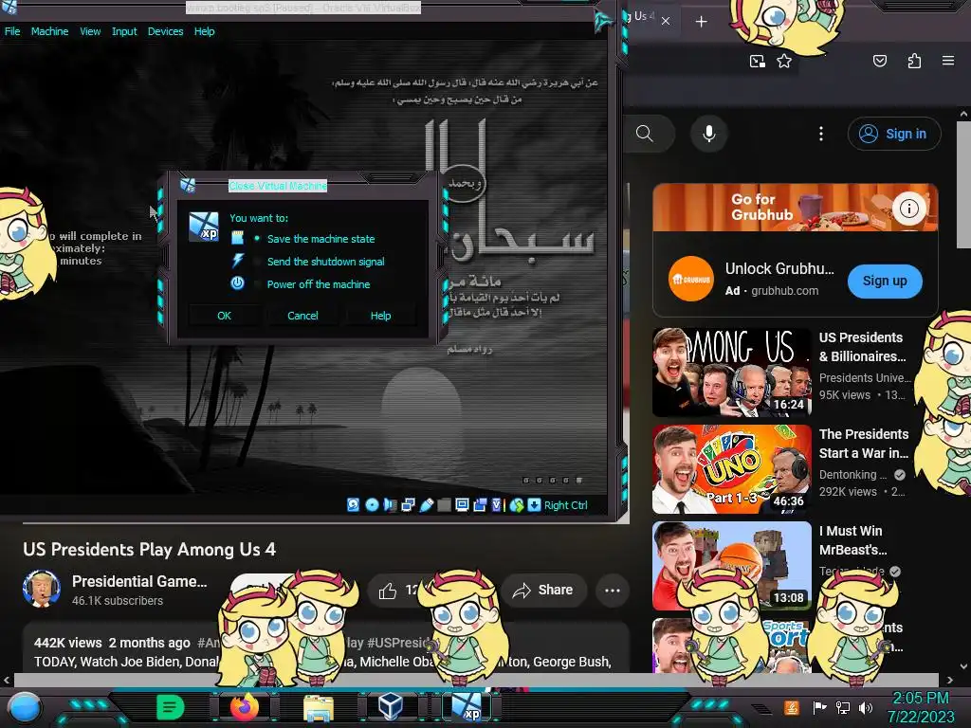The width and height of the screenshot is (971, 728).
Task: Open the UNO Part 1-3 video thumbnail
Action: [731, 469]
